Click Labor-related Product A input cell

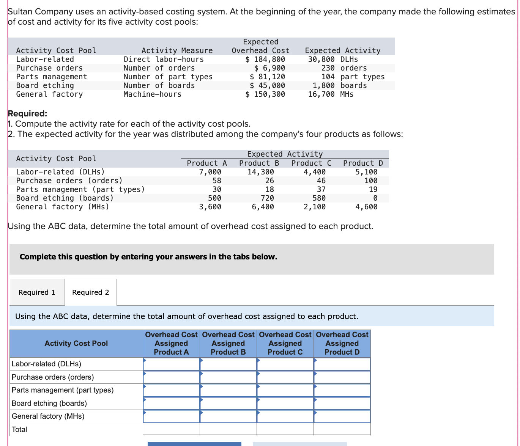[171, 364]
